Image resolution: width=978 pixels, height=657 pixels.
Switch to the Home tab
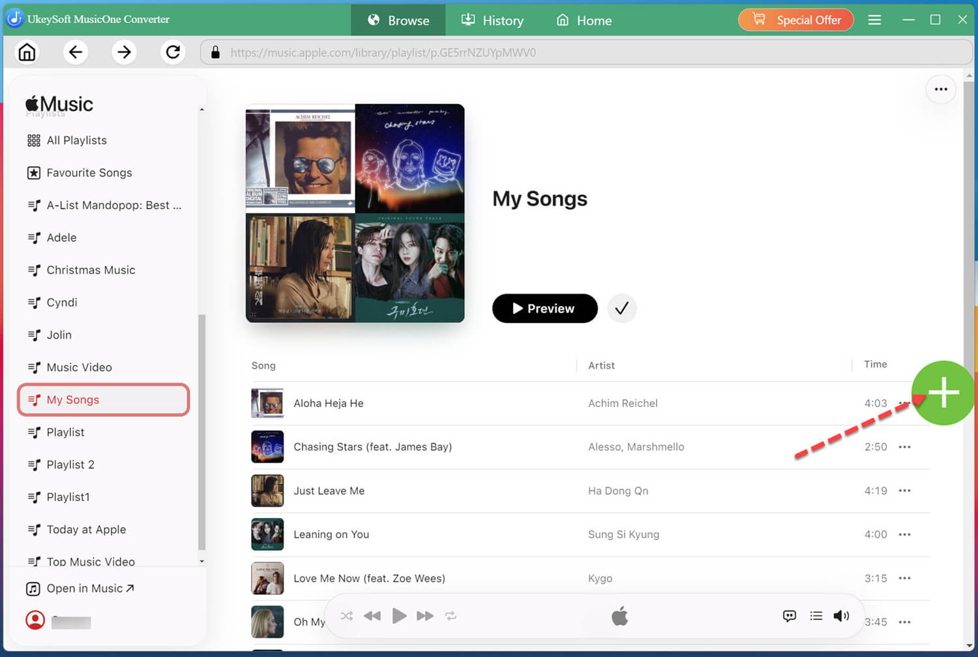584,20
